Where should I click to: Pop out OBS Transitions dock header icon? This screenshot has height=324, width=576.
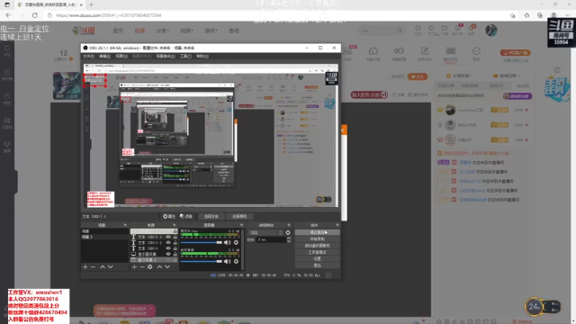coord(289,225)
